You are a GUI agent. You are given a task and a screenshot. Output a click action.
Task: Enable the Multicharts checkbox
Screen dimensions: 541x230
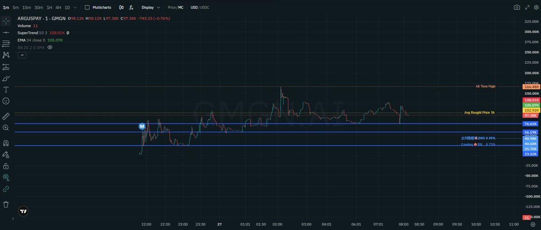click(87, 7)
